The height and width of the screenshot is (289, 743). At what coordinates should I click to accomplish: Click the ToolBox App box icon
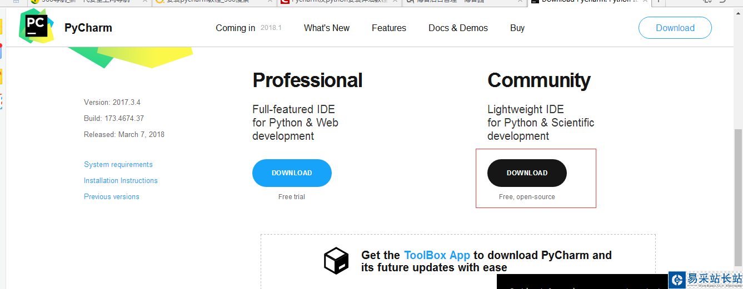pyautogui.click(x=336, y=261)
